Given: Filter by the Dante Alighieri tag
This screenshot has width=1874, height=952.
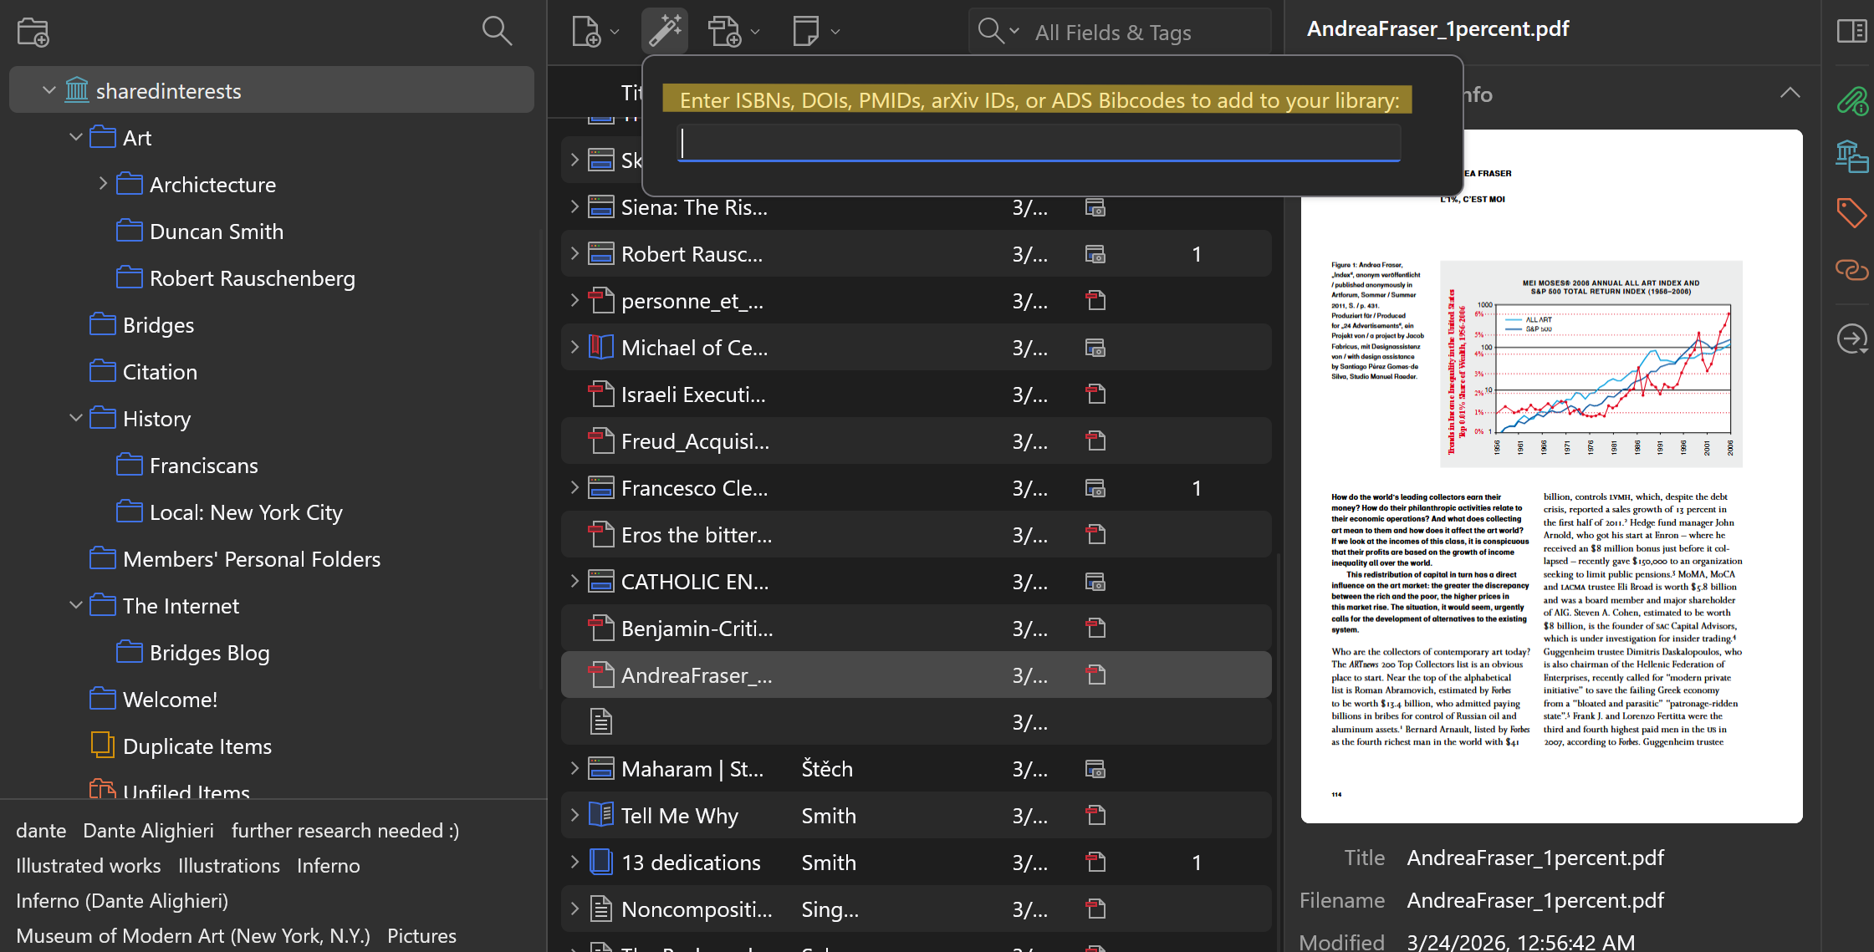Looking at the screenshot, I should pyautogui.click(x=148, y=831).
